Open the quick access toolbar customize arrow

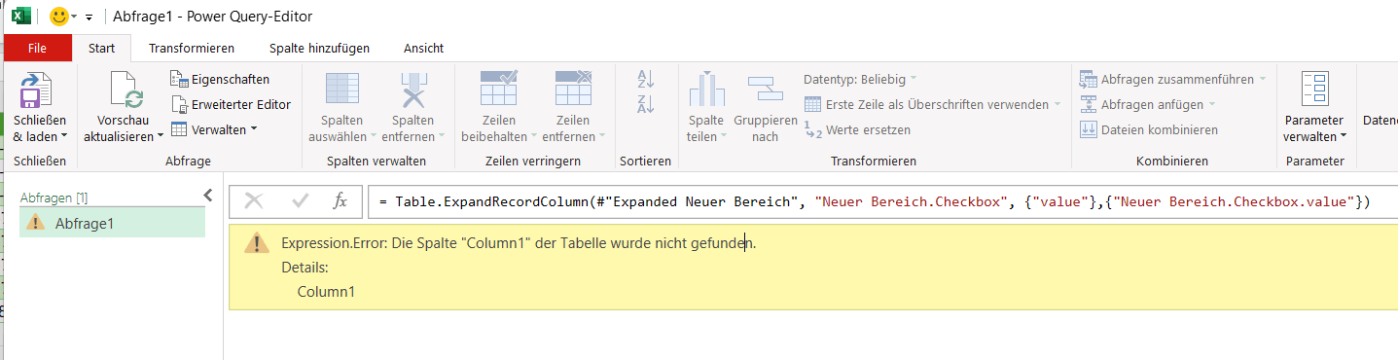point(90,18)
